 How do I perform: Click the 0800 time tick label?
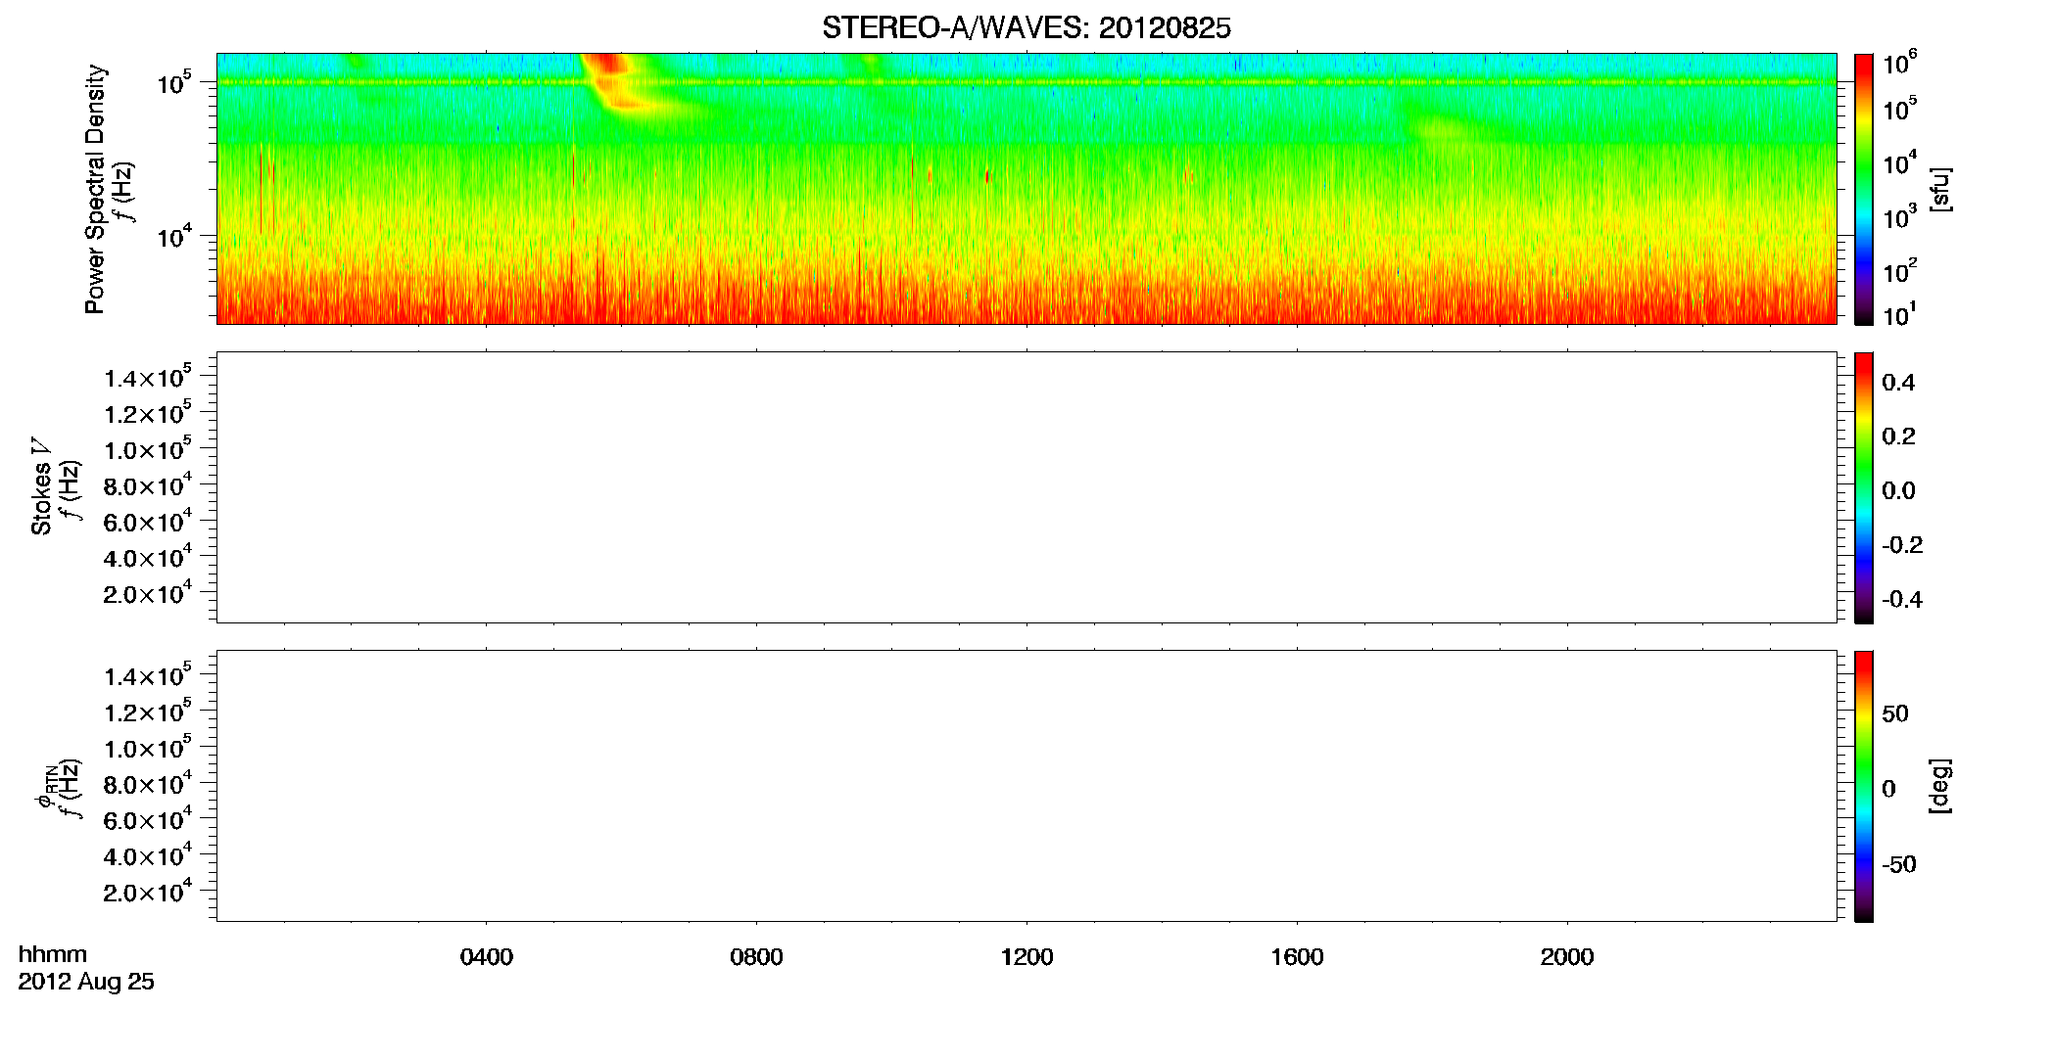click(x=756, y=957)
